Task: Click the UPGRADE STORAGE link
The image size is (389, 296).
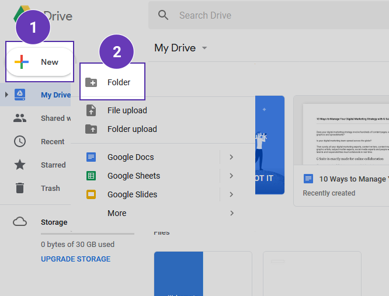Action: (76, 259)
